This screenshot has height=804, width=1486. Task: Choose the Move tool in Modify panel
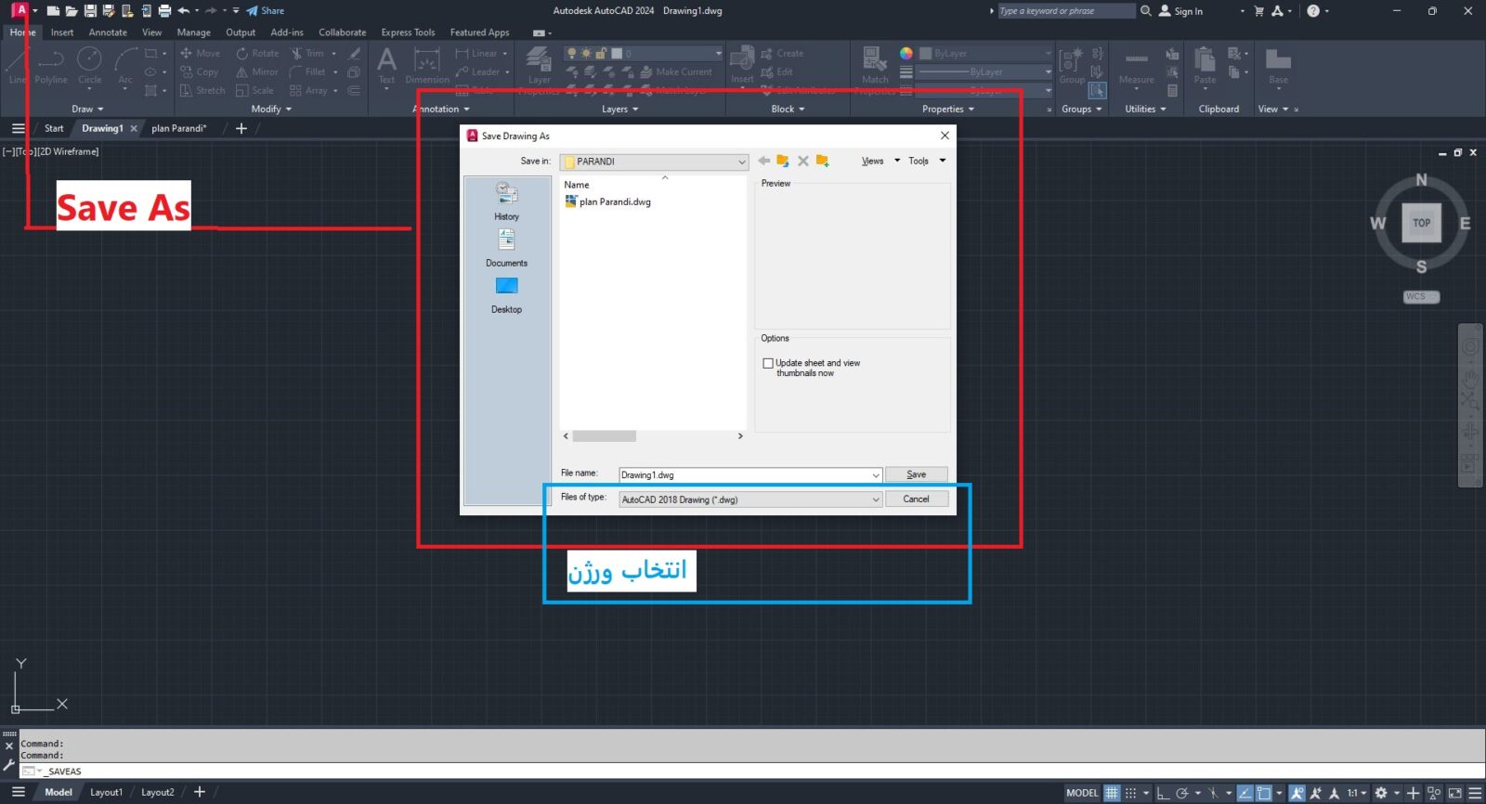[201, 53]
